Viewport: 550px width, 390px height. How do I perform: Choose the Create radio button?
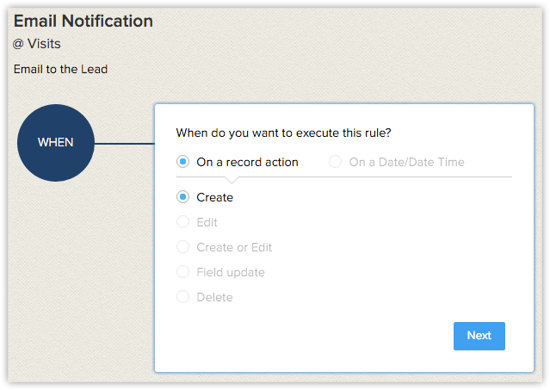click(182, 197)
